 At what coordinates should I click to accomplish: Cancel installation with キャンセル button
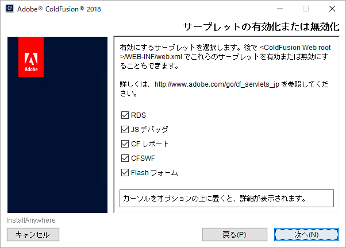pos(33,235)
